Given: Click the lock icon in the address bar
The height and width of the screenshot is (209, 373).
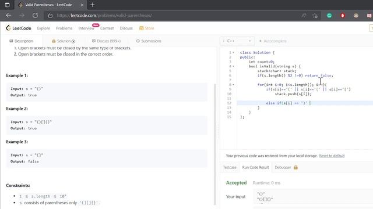Looking at the screenshot, I should coord(50,16).
